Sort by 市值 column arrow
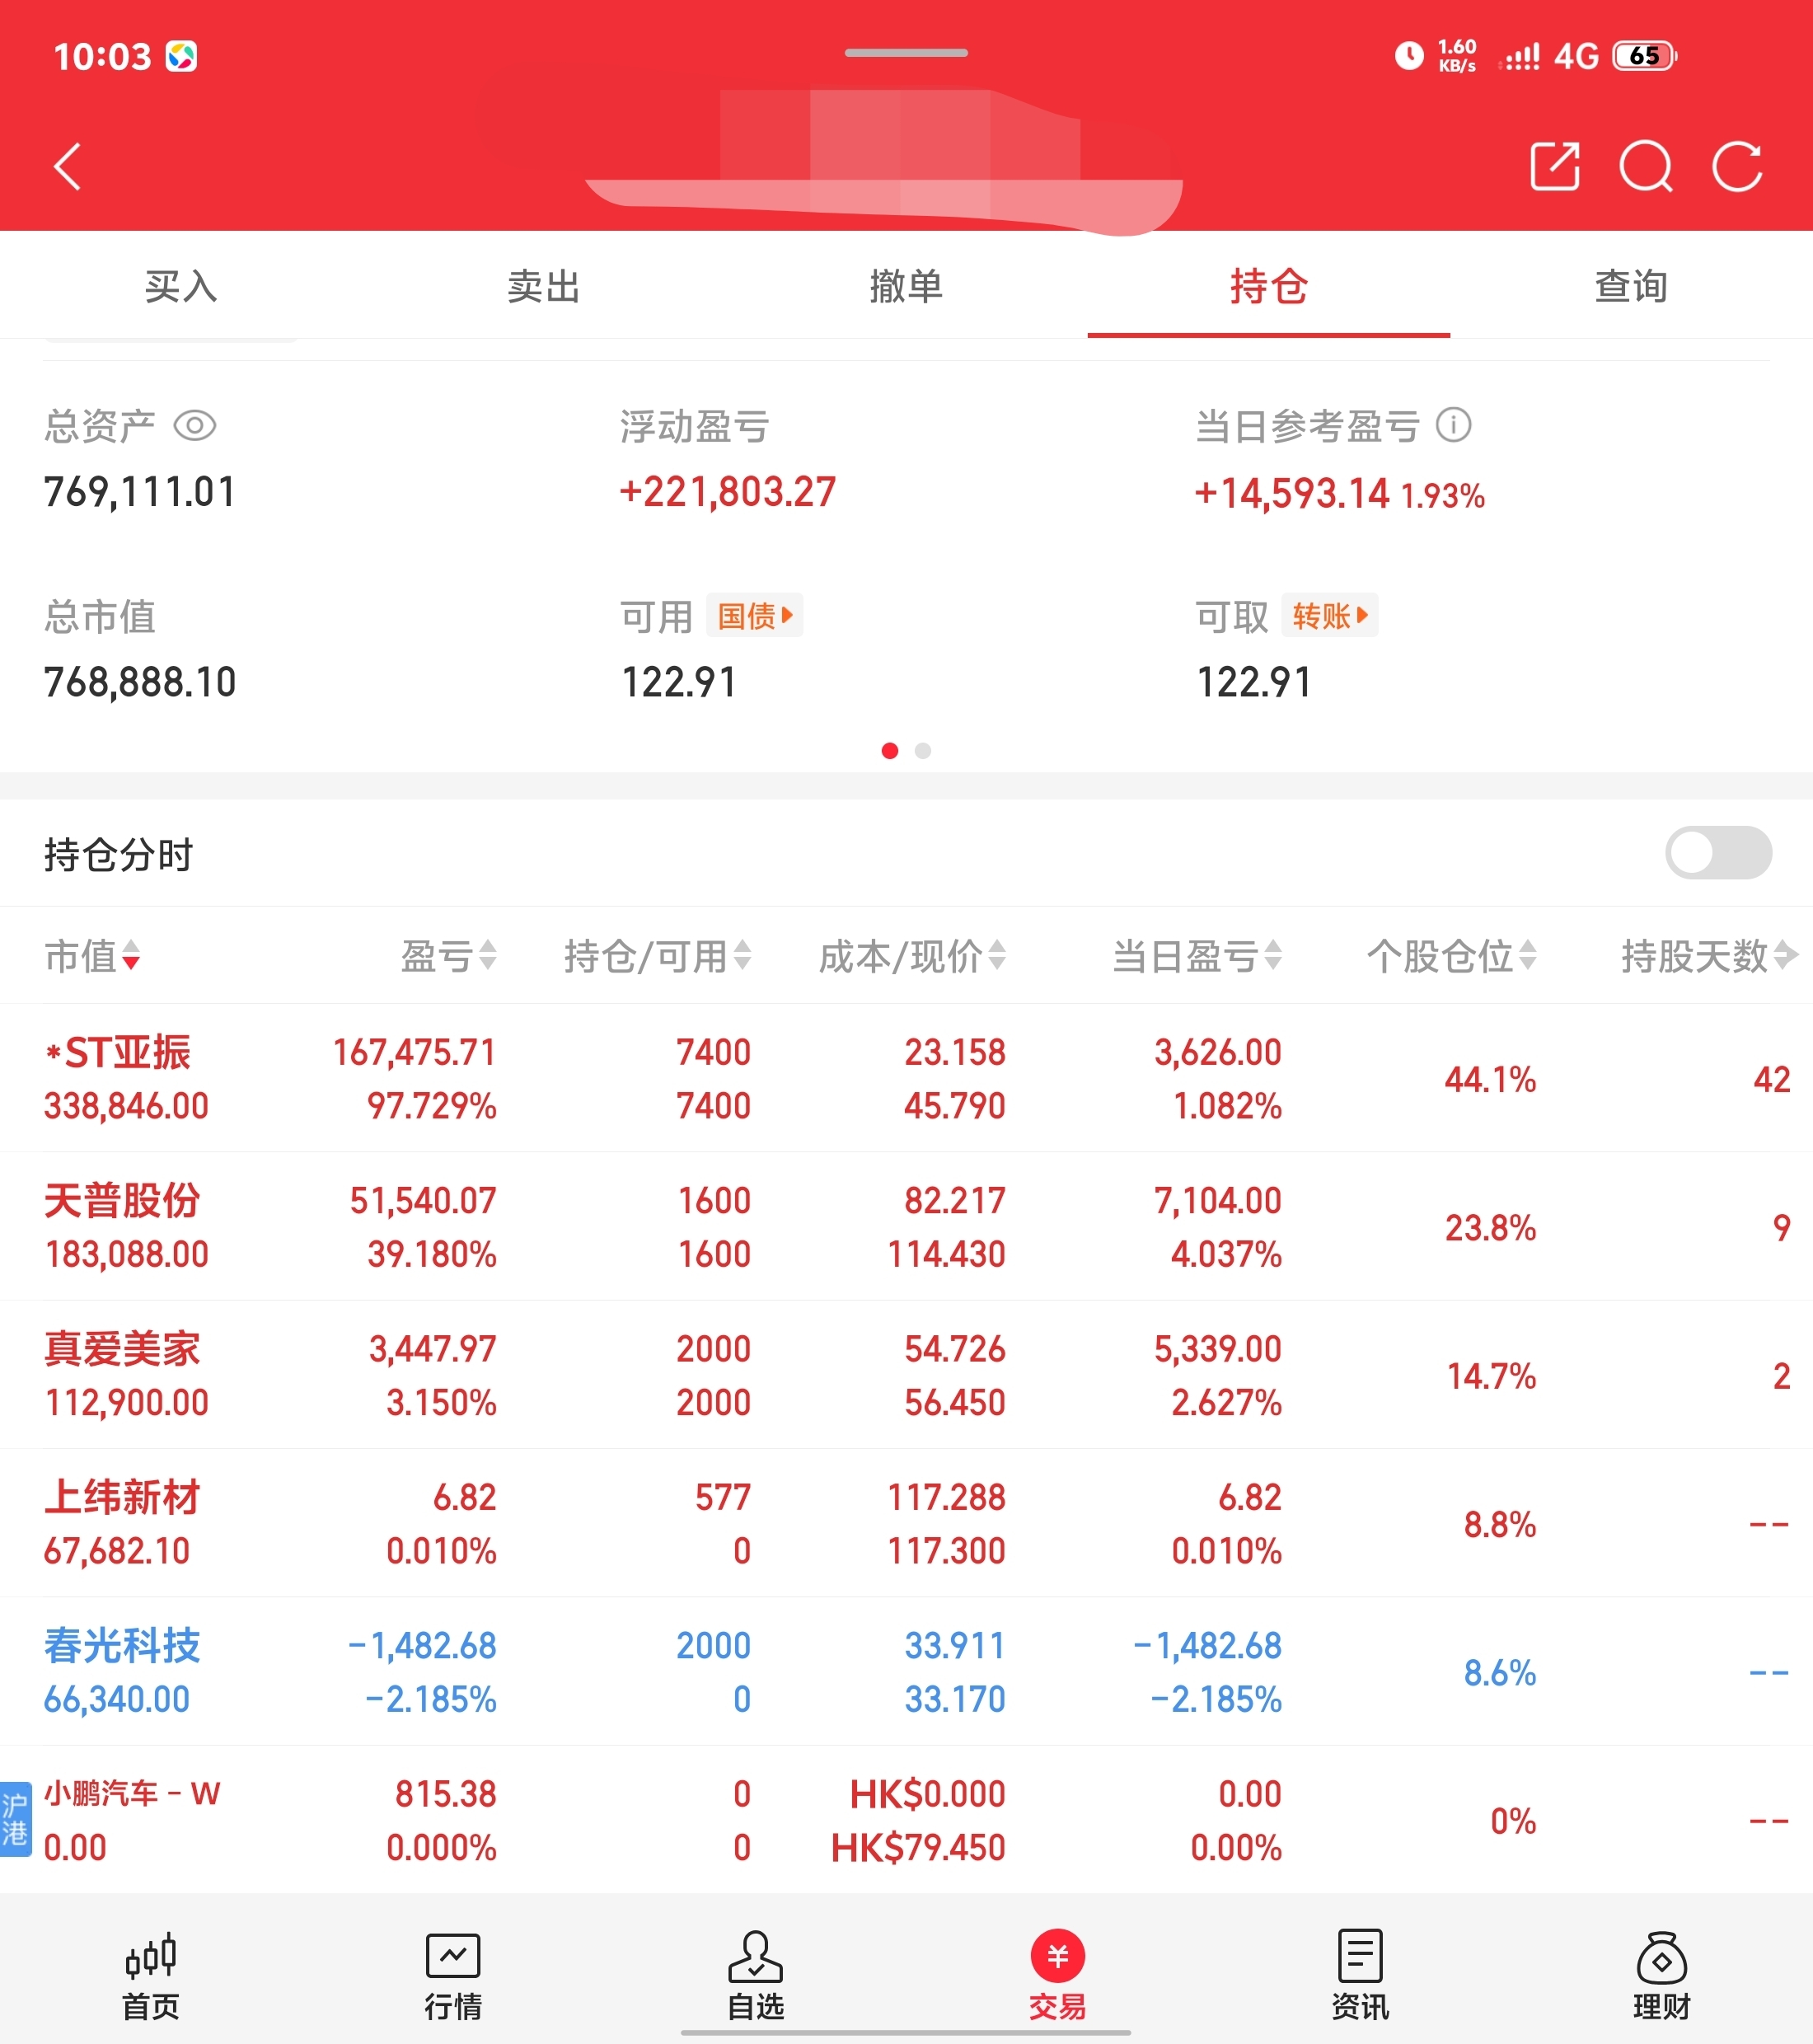 [130, 957]
